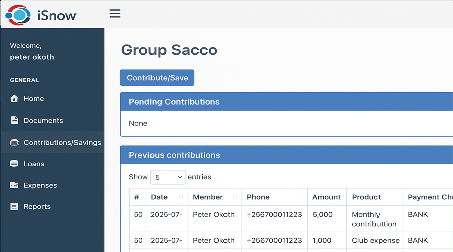Click the Loans coin stack icon

pyautogui.click(x=14, y=164)
